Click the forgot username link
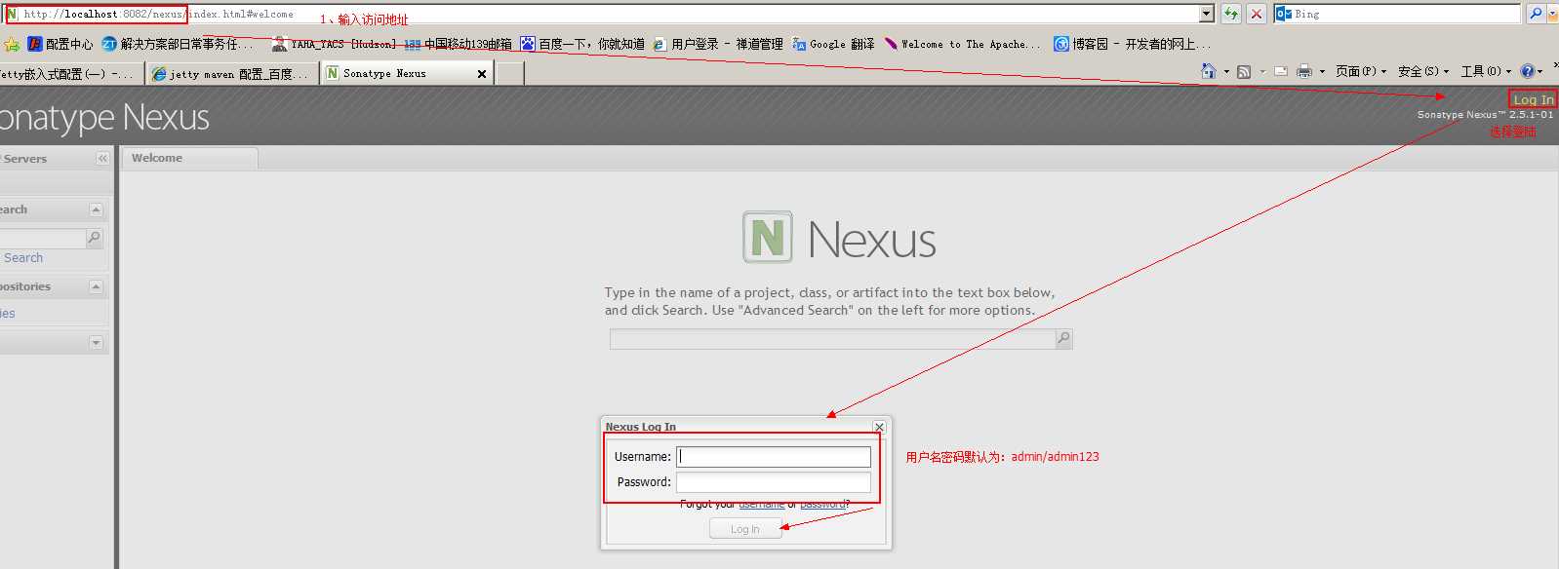Screen dimensions: 1559x569 (761, 505)
